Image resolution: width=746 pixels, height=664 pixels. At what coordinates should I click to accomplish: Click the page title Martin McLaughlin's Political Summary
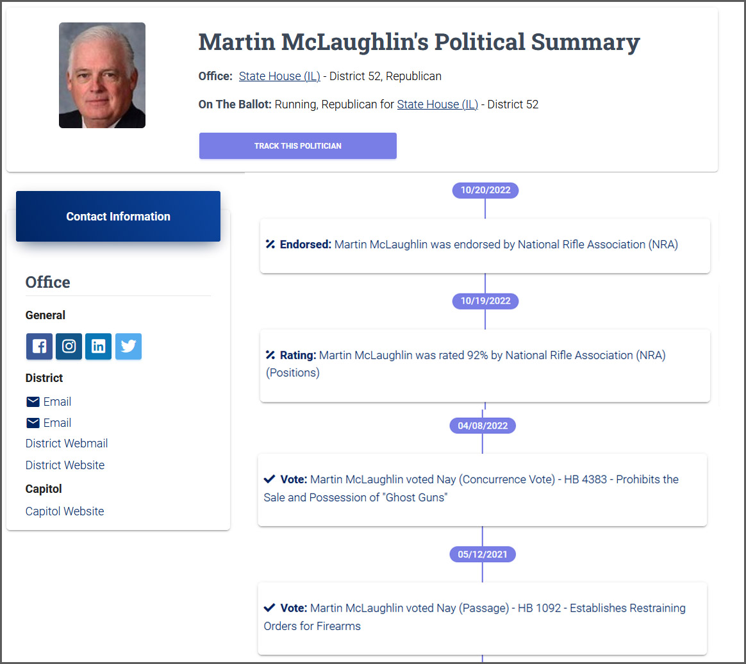[419, 42]
